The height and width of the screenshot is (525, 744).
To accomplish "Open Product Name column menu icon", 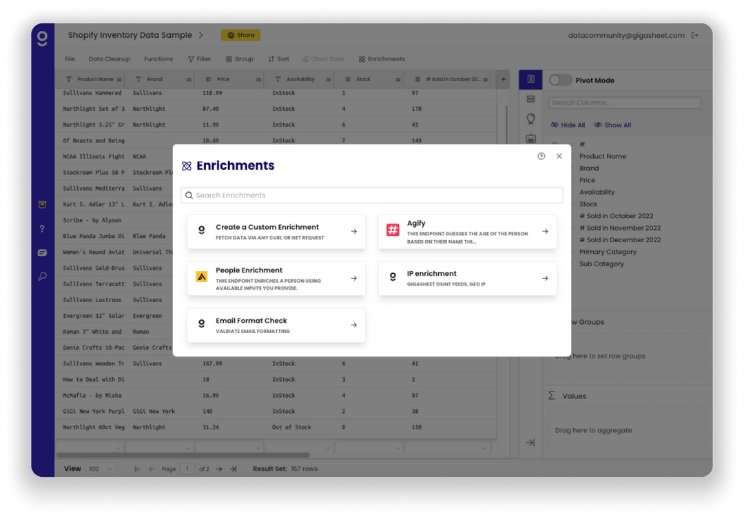I will (x=119, y=80).
